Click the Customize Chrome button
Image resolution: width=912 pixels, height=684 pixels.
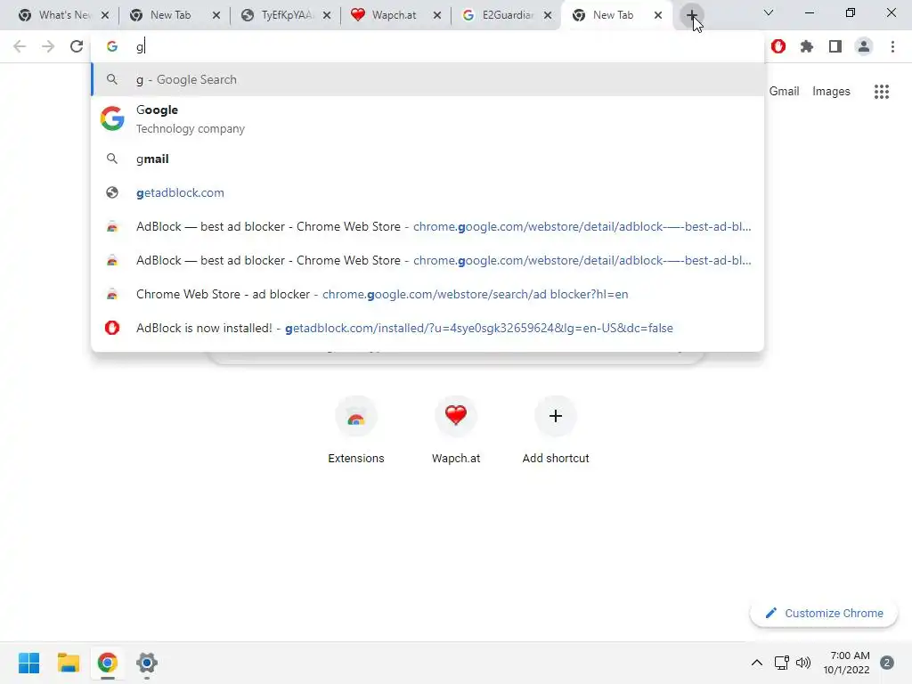point(824,613)
